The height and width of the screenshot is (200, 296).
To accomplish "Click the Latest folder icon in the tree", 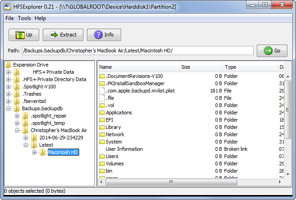I will (x=34, y=145).
